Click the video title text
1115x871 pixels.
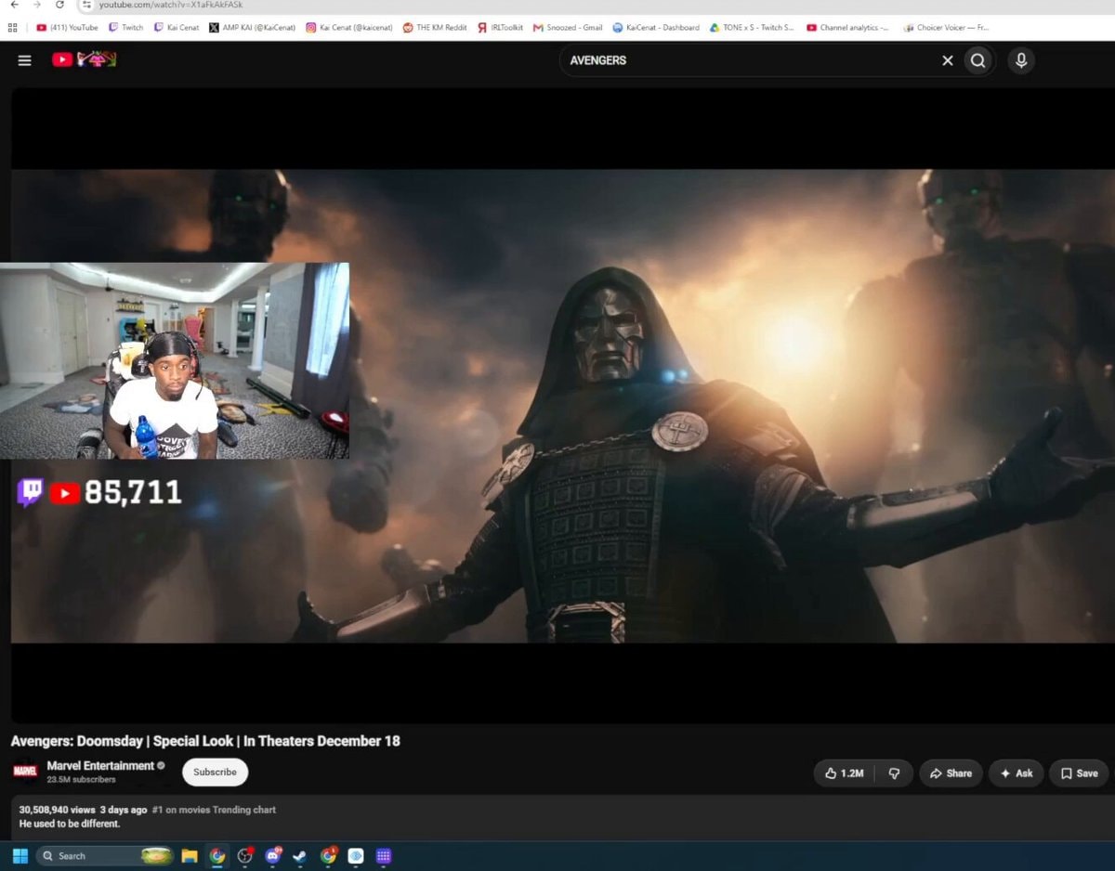pyautogui.click(x=205, y=741)
